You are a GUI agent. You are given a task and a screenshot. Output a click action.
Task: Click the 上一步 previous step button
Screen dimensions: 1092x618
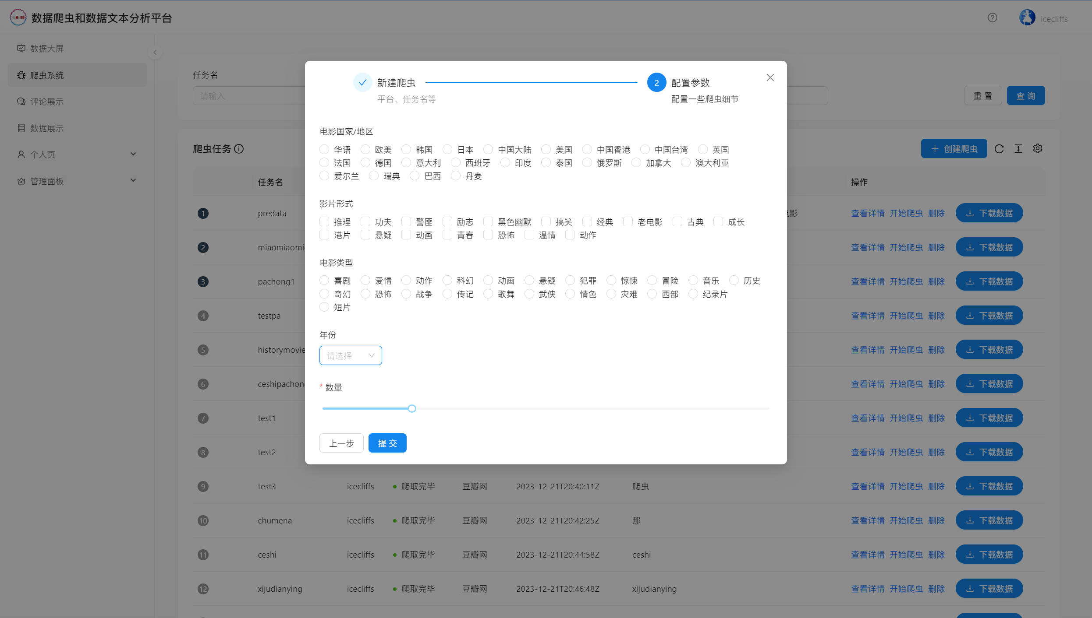click(x=341, y=443)
